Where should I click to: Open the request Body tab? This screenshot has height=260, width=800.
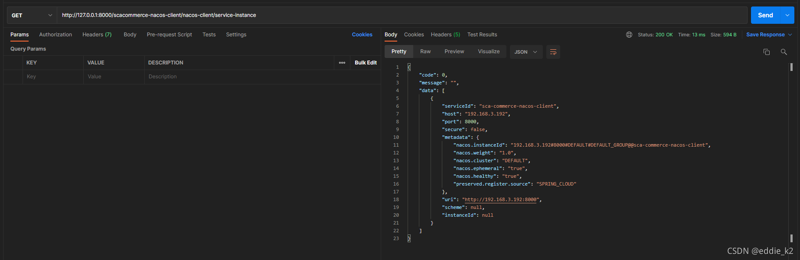(x=130, y=35)
